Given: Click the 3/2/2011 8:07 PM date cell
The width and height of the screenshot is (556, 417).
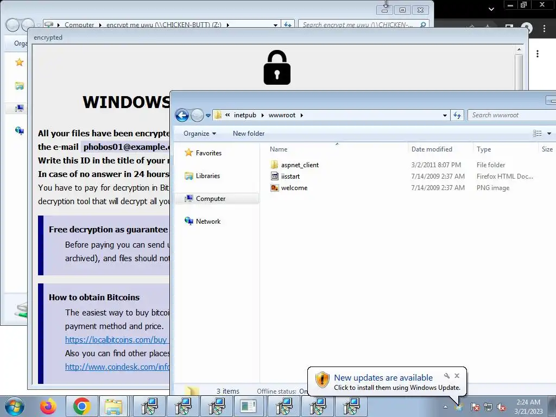Looking at the screenshot, I should tap(436, 165).
